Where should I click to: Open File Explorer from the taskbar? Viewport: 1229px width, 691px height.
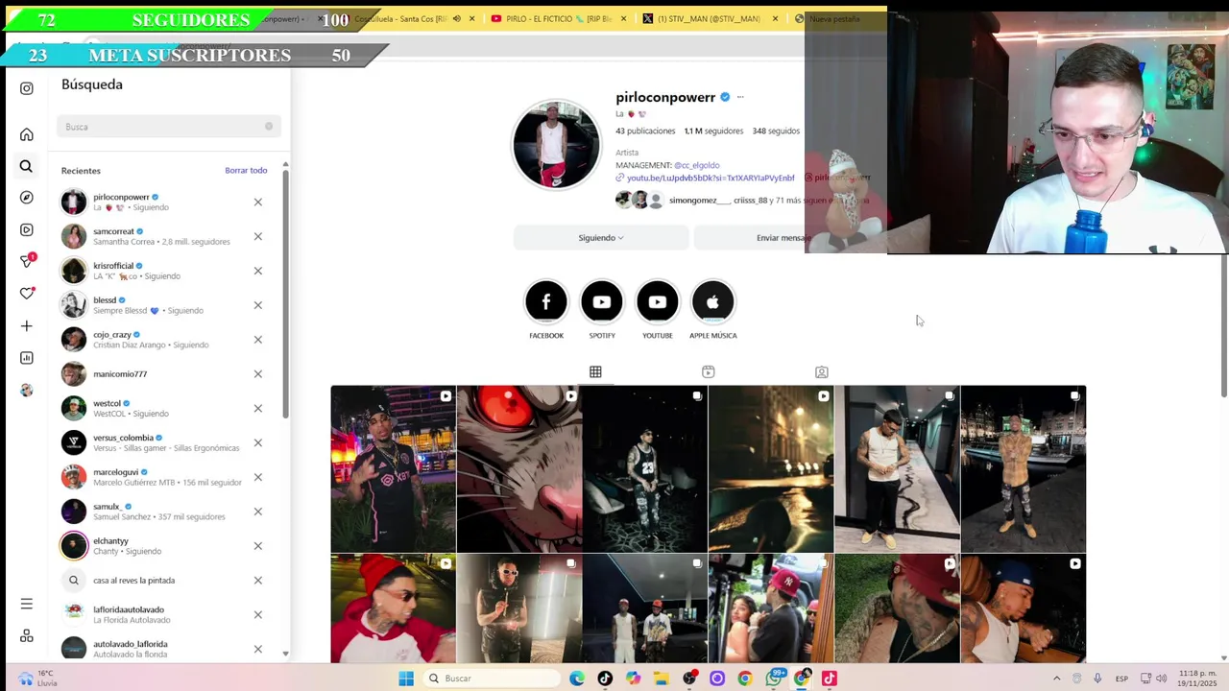click(661, 679)
